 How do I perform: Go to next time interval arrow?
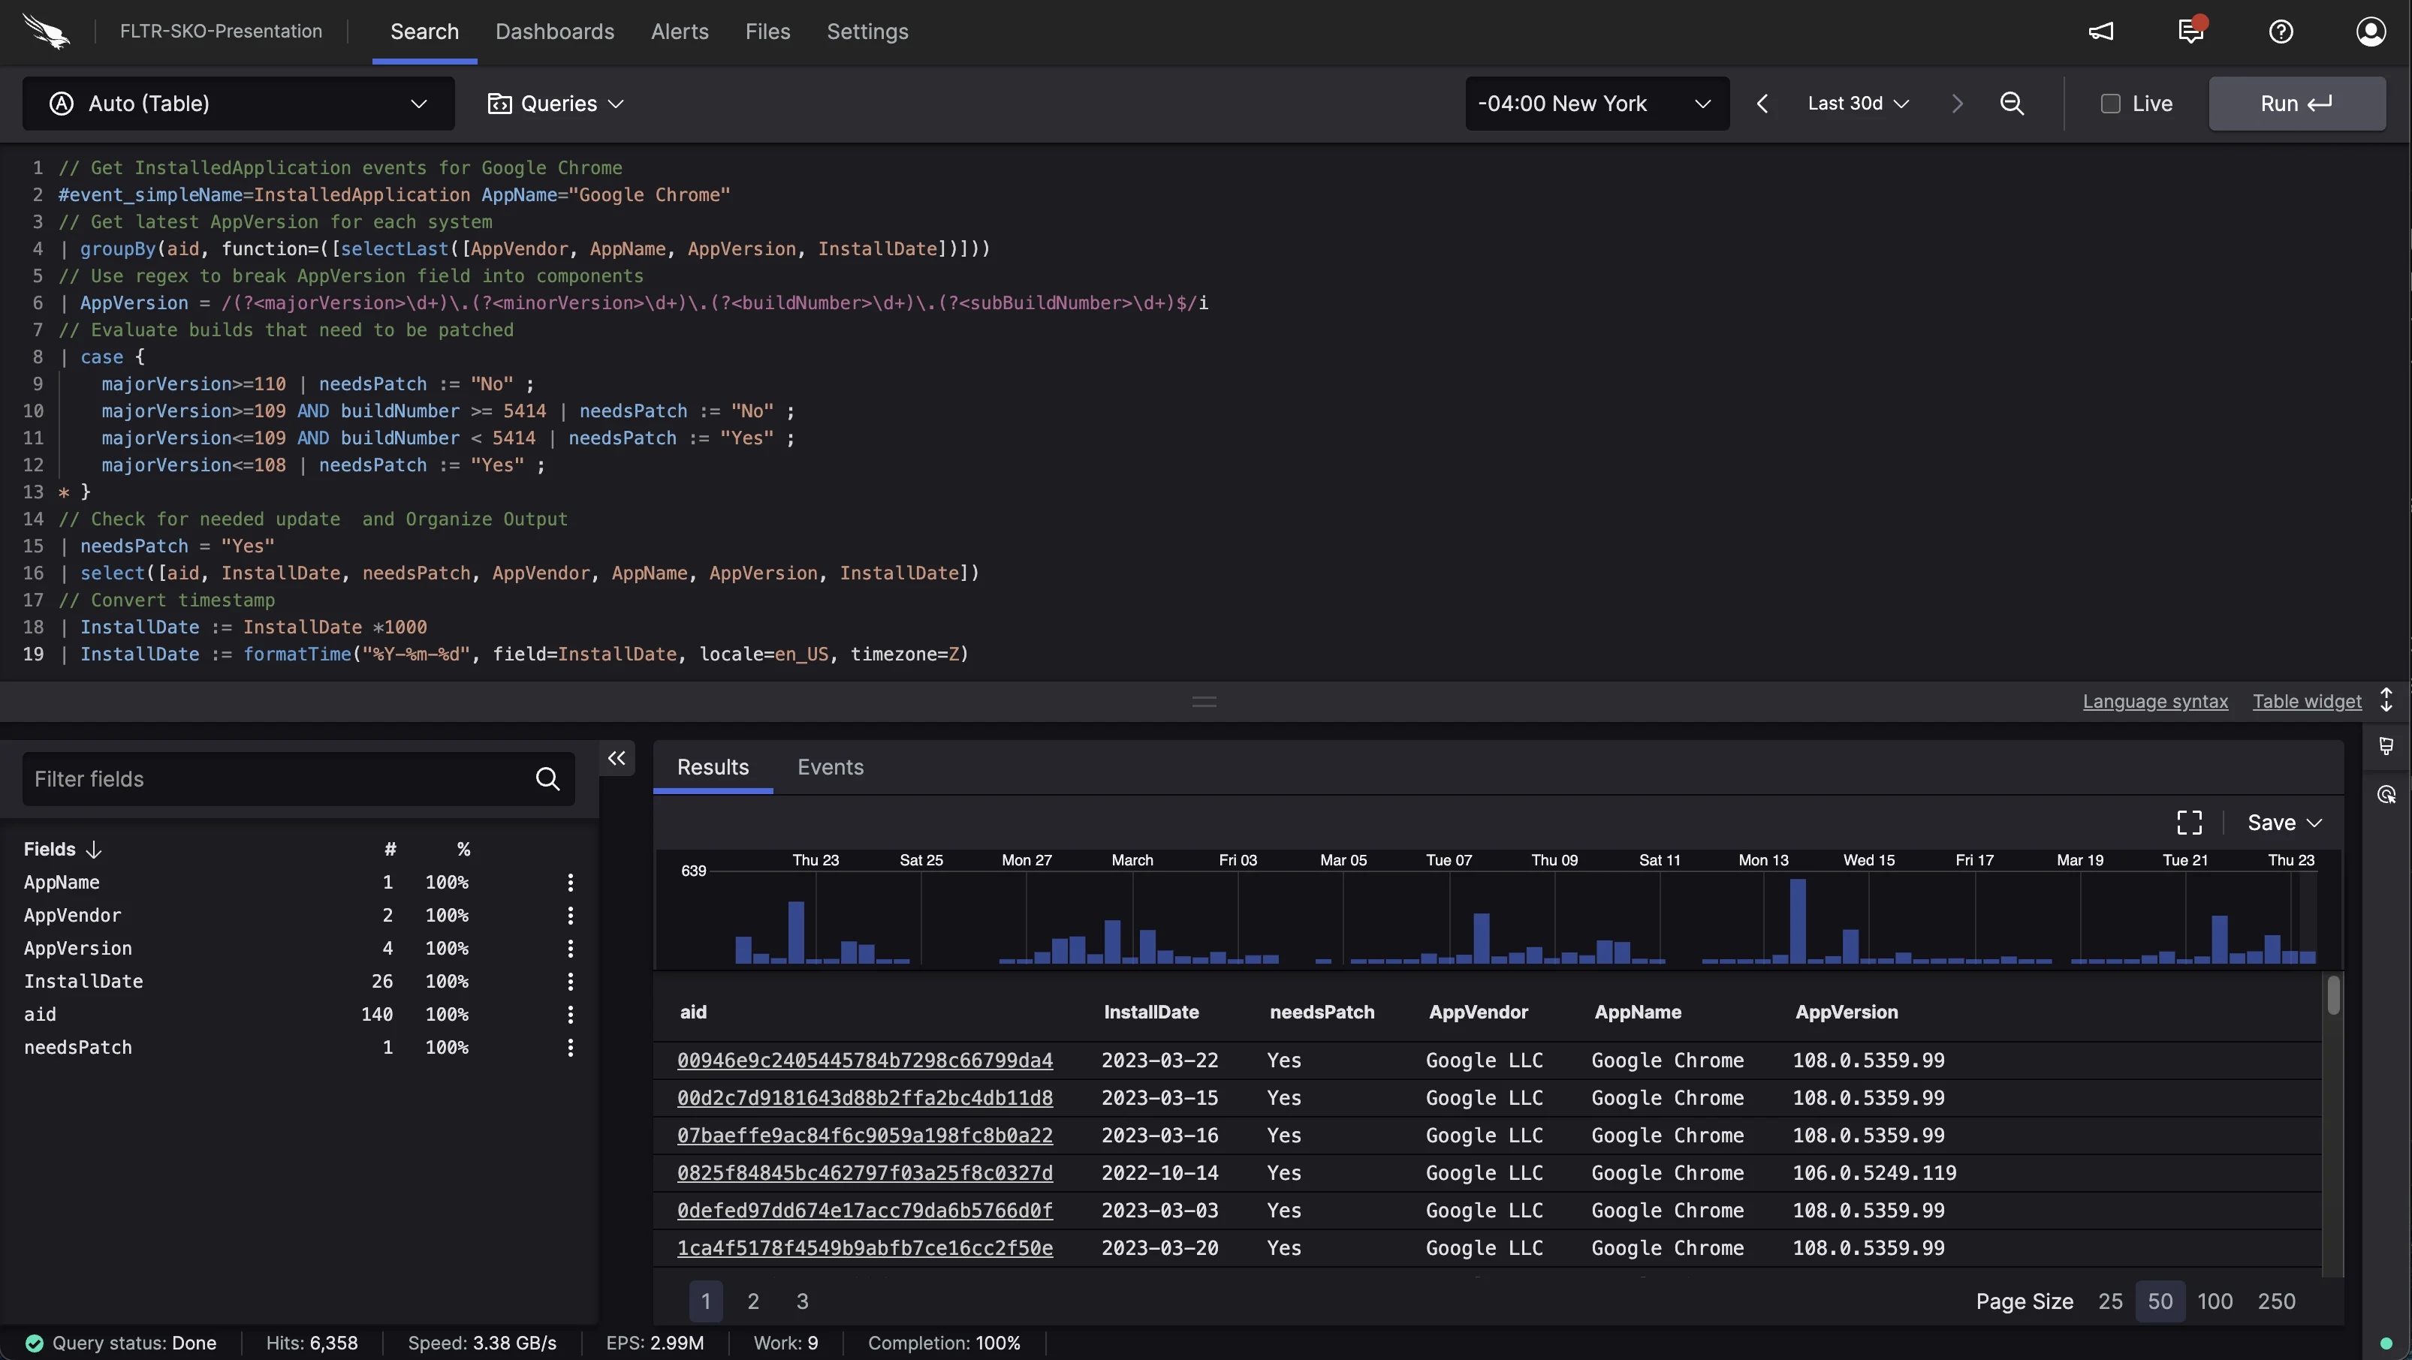tap(1957, 103)
